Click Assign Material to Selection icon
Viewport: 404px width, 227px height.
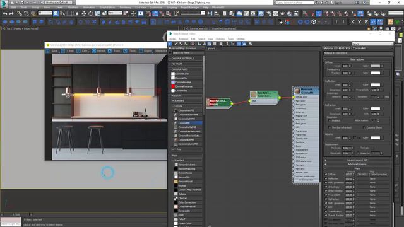[x=186, y=44]
